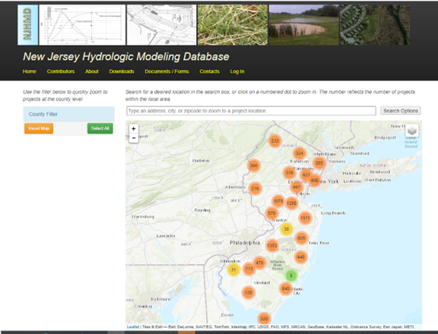The image size is (438, 334).
Task: Click the 479 project cluster marker
Action: tap(259, 263)
